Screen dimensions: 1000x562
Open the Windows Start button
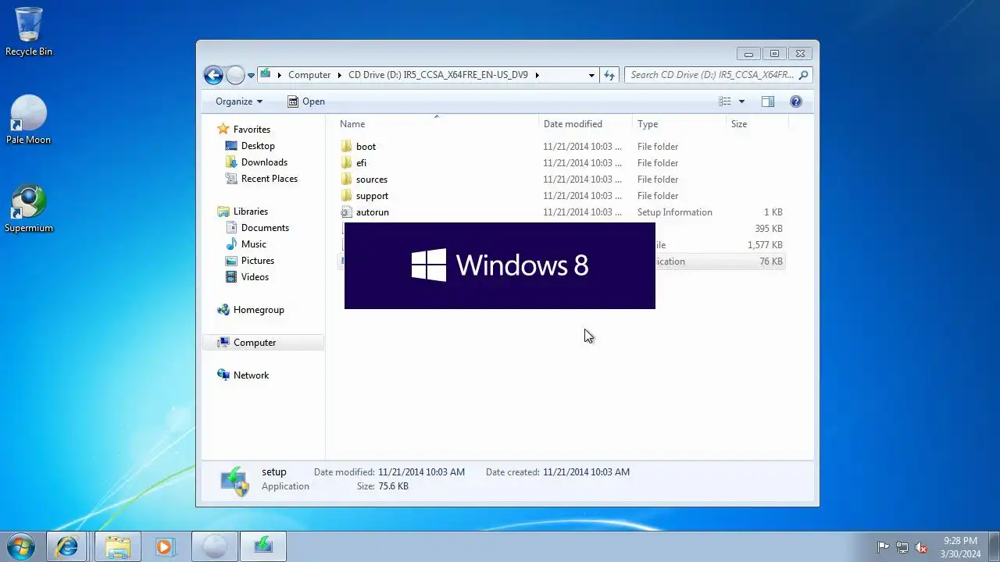tap(21, 546)
